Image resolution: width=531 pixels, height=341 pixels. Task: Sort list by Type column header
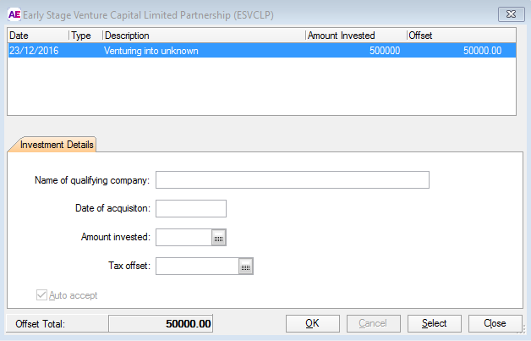point(85,36)
